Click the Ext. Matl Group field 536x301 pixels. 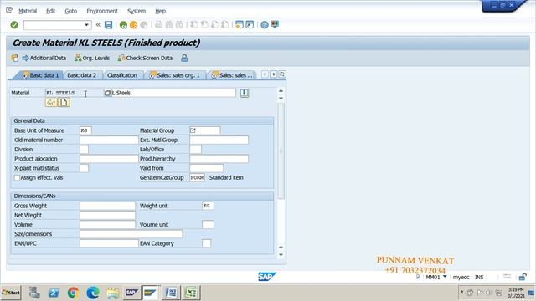tap(219, 140)
